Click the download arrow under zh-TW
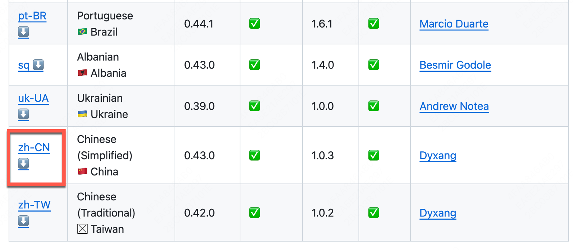Viewport: 573px width, 250px height. click(23, 221)
